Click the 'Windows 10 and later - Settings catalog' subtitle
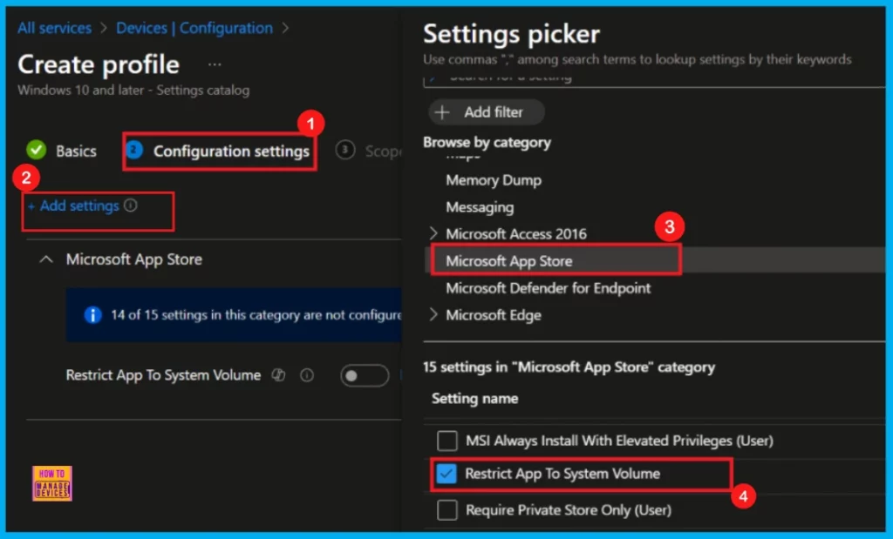 tap(133, 91)
